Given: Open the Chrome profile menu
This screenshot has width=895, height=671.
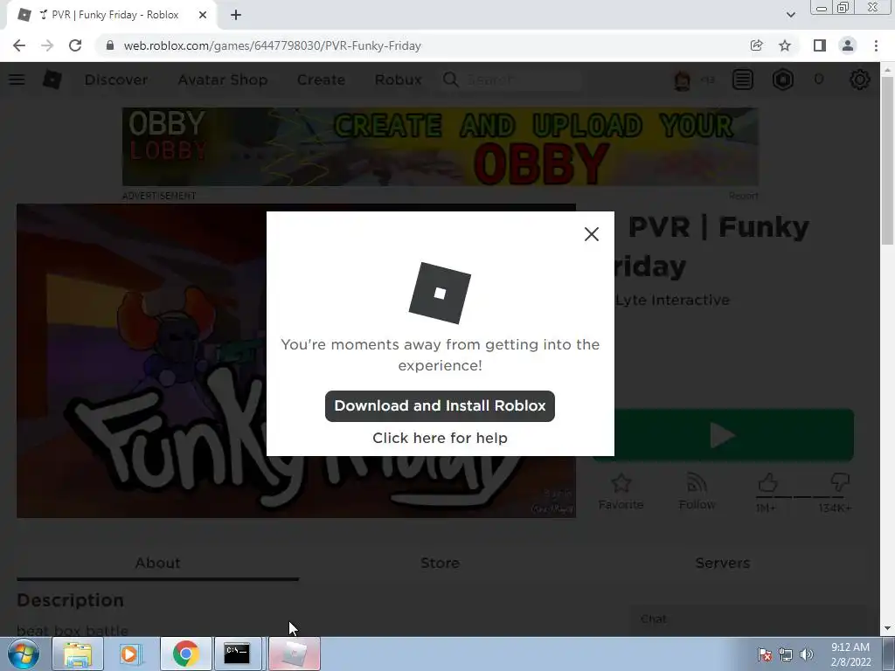Looking at the screenshot, I should pyautogui.click(x=848, y=45).
